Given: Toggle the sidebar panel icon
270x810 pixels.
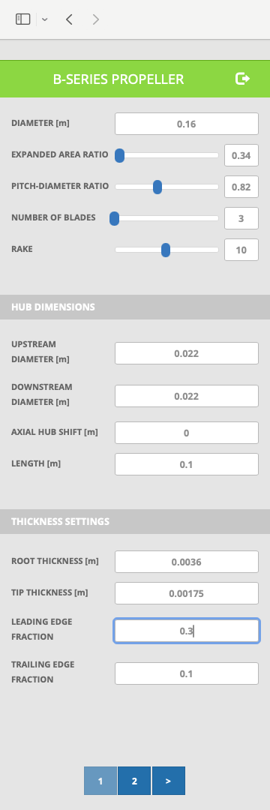Looking at the screenshot, I should click(22, 19).
